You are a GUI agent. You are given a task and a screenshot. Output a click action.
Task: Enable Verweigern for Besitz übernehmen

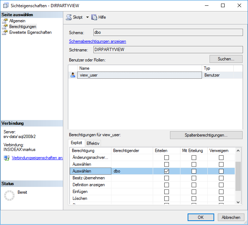(221, 178)
